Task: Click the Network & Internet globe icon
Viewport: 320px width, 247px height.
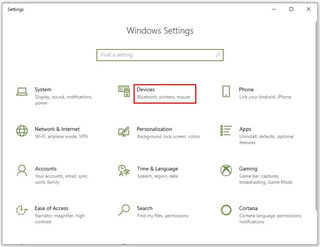Action: 22,131
